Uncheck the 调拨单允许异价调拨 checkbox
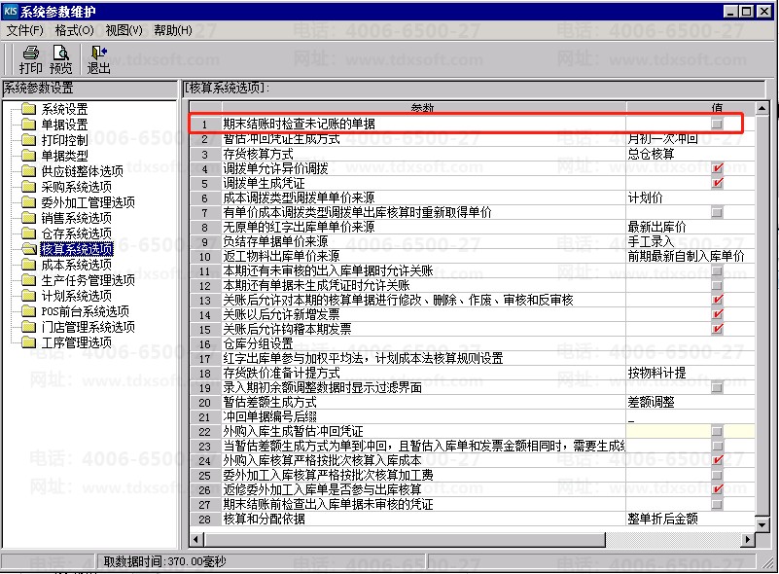The image size is (779, 574). [717, 168]
